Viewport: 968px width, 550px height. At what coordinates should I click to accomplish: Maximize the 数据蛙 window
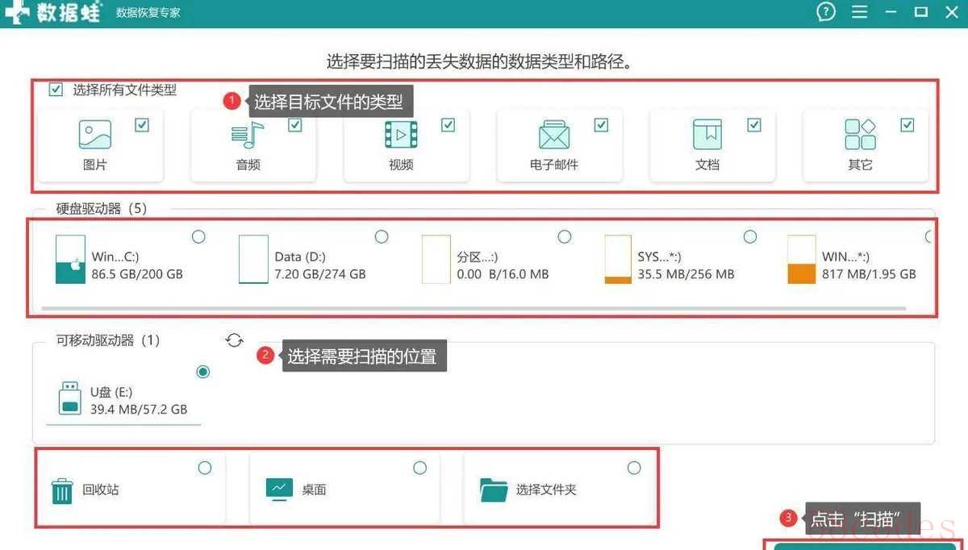920,12
